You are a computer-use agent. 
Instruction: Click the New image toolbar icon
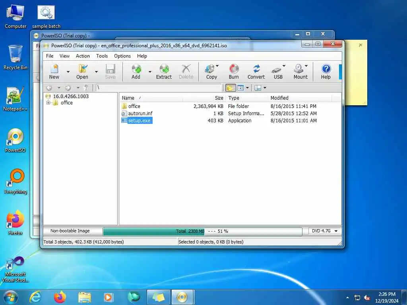point(54,71)
